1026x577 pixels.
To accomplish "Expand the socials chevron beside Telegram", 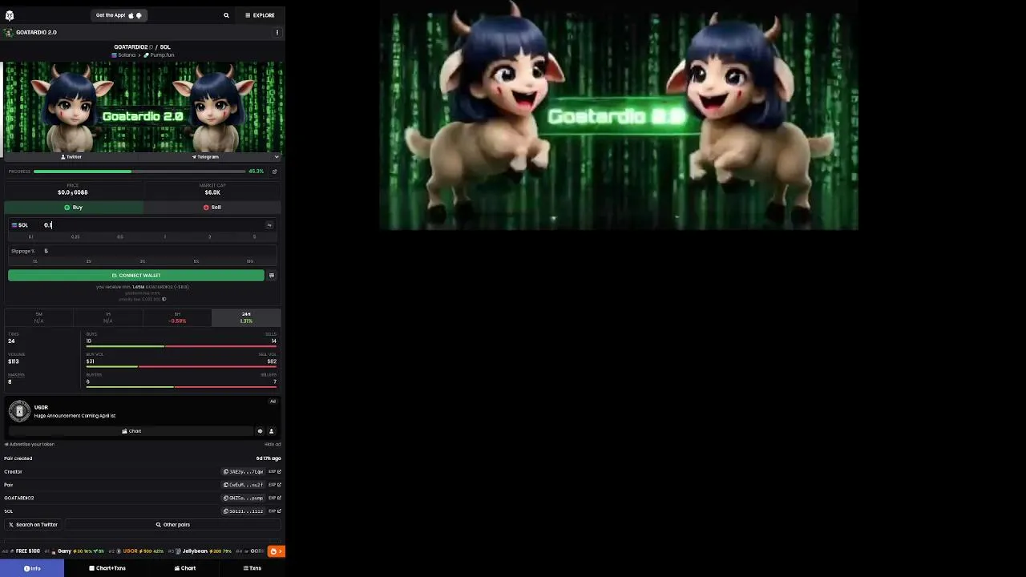I will tap(277, 157).
